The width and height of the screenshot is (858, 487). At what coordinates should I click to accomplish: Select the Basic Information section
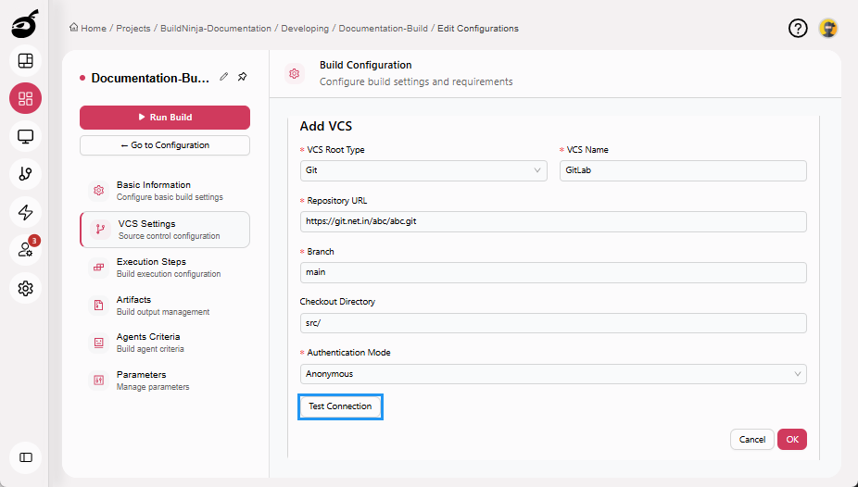[x=165, y=190]
